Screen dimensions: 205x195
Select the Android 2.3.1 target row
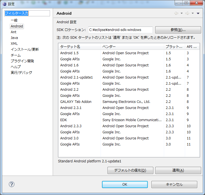(129, 108)
